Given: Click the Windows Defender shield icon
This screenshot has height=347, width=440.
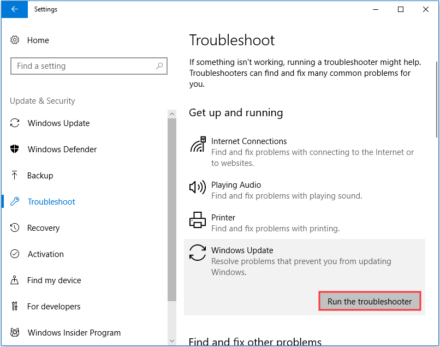Looking at the screenshot, I should click(x=16, y=149).
